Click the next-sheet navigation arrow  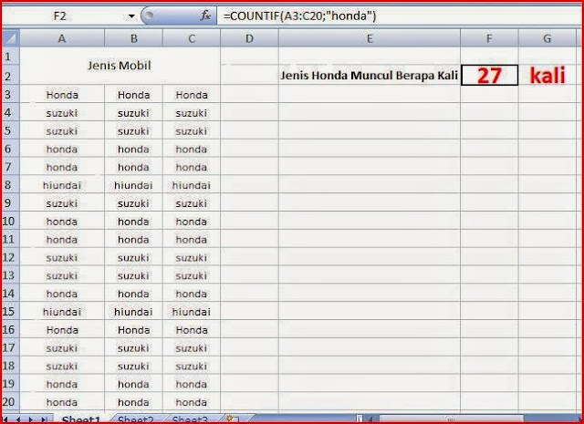pyautogui.click(x=31, y=420)
